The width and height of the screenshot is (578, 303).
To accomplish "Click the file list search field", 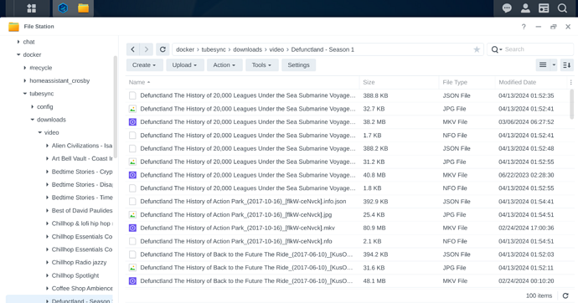I will [x=538, y=49].
